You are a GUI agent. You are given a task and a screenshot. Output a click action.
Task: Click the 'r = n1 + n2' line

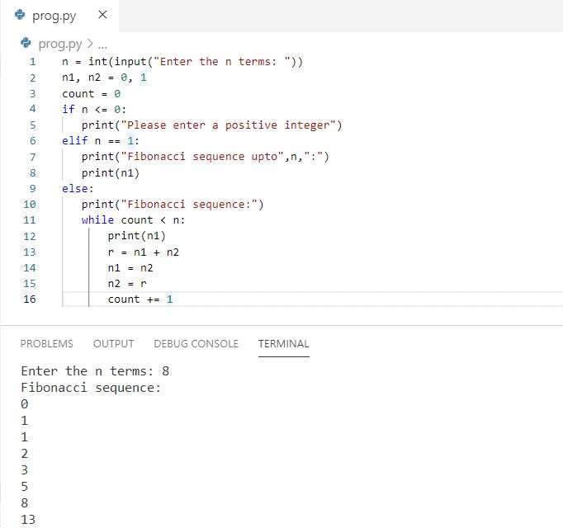pyautogui.click(x=144, y=252)
